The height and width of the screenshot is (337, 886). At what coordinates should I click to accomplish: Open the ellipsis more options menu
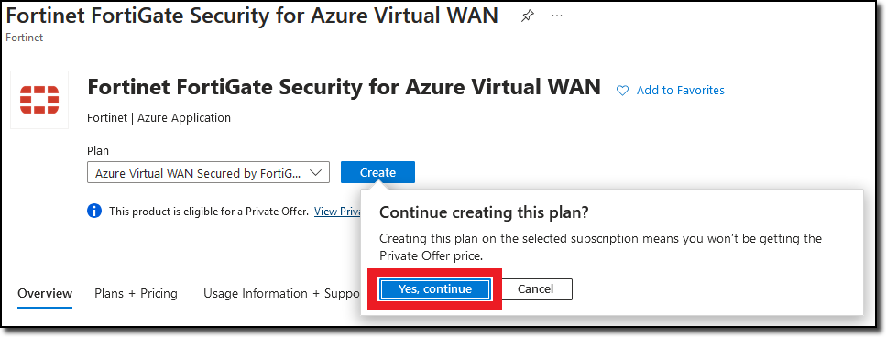(557, 16)
